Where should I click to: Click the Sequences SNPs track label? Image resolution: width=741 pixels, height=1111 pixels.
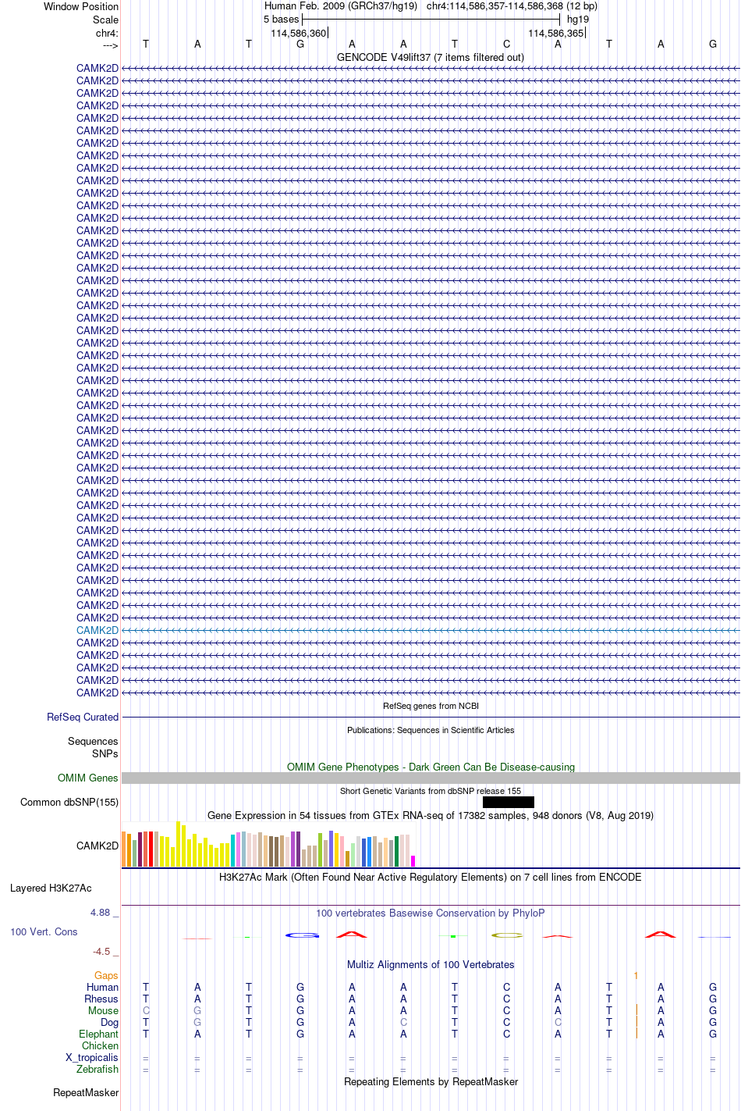93,747
